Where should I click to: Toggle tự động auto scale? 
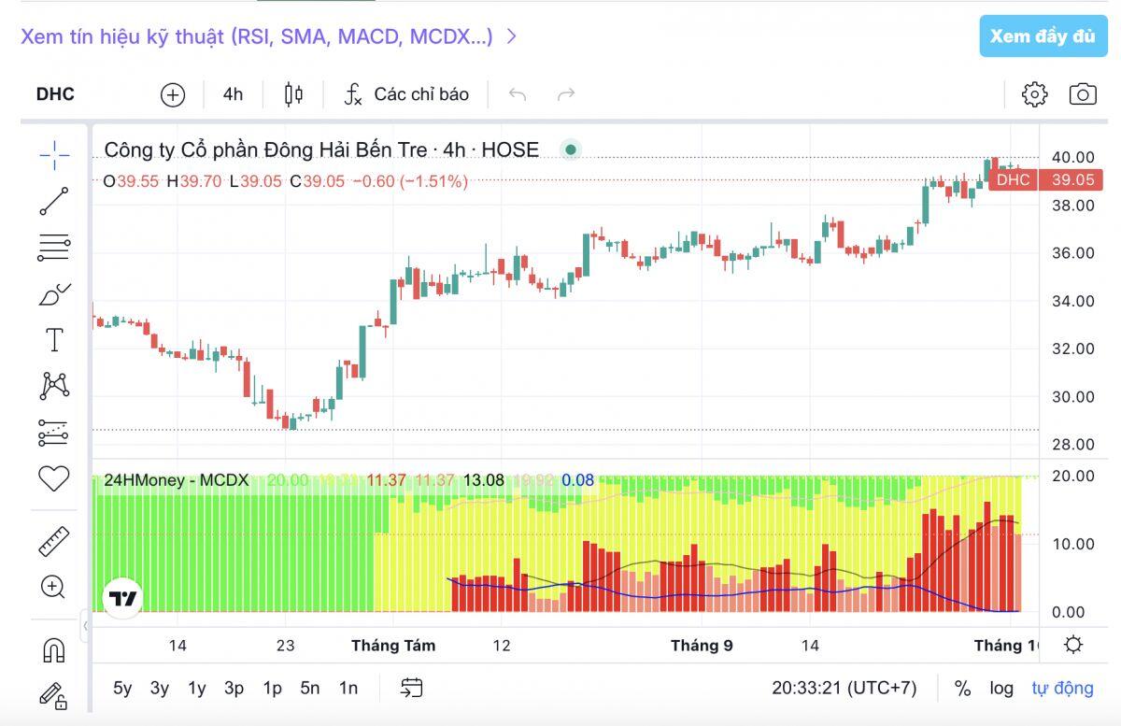click(1062, 689)
